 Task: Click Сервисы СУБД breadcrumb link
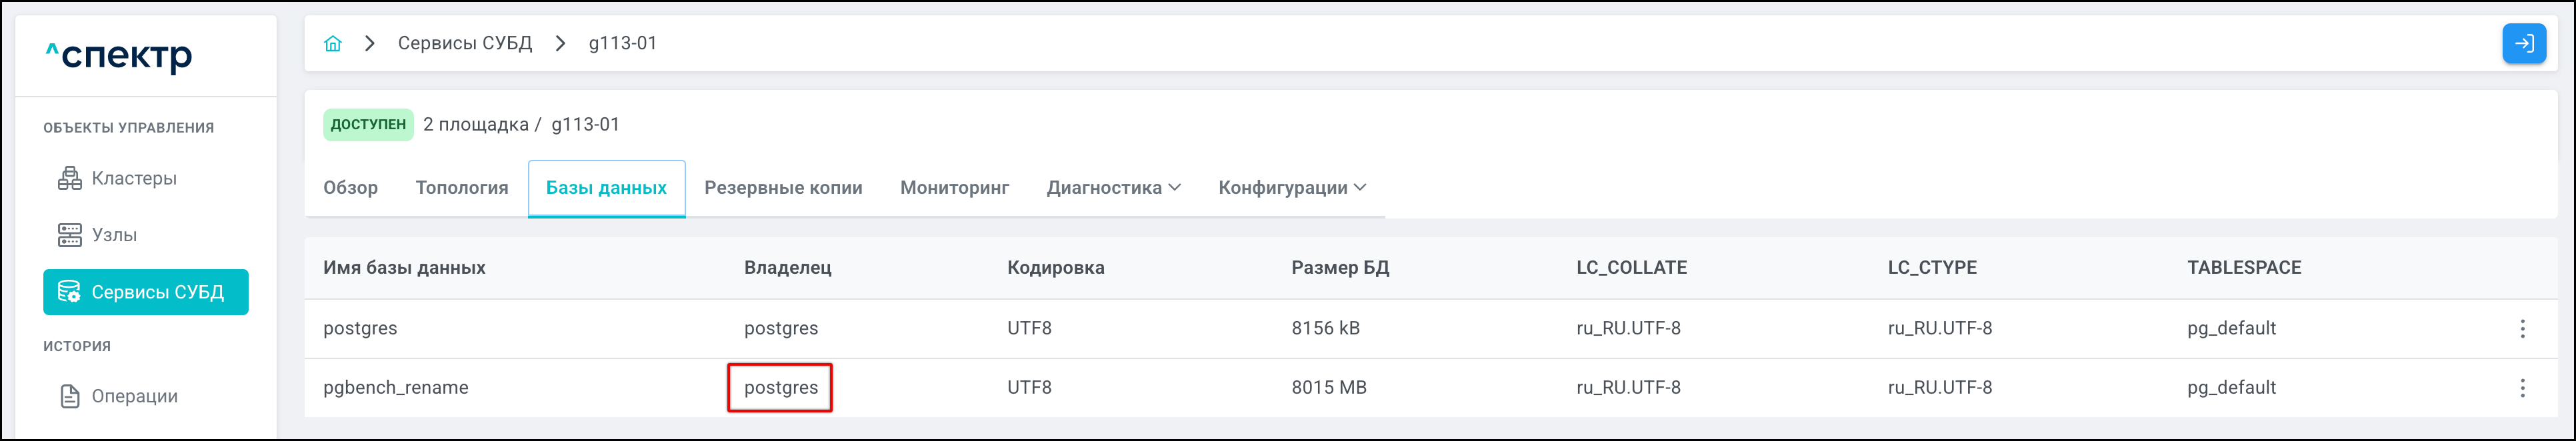(x=465, y=44)
